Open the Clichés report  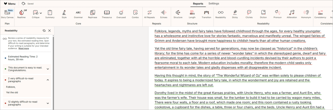(x=249, y=14)
